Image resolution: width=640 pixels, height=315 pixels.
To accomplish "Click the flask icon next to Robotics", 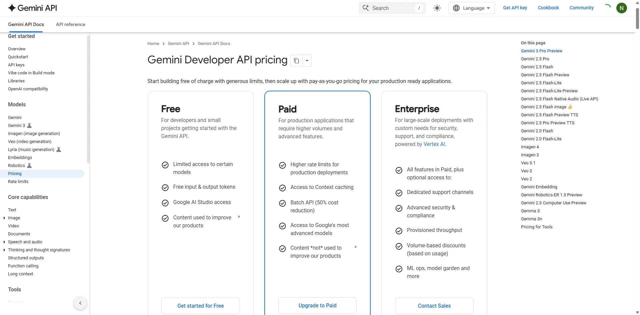I will [29, 166].
